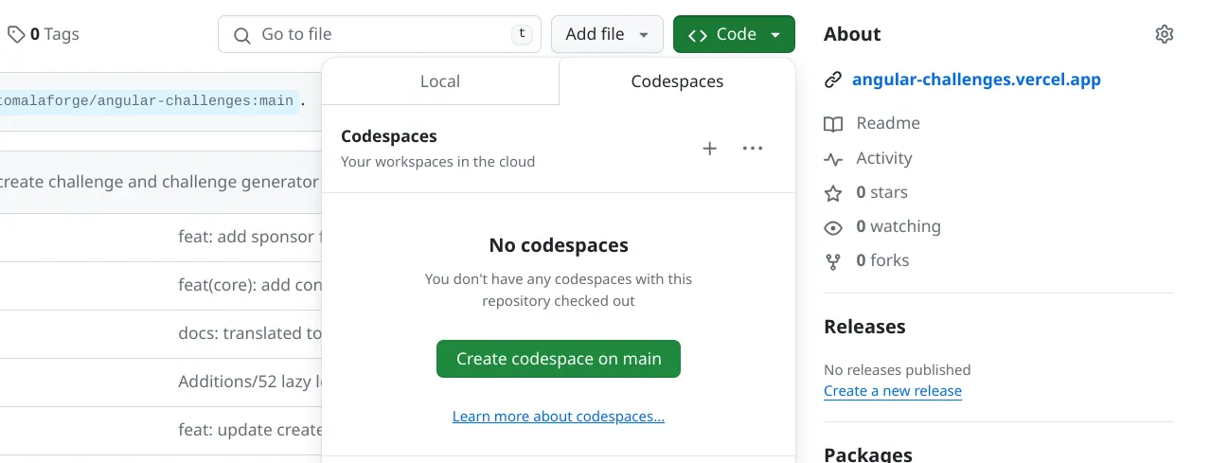Screen dimensions: 1210x463
Task: Open the codespaces three-dots options menu
Action: click(x=753, y=149)
